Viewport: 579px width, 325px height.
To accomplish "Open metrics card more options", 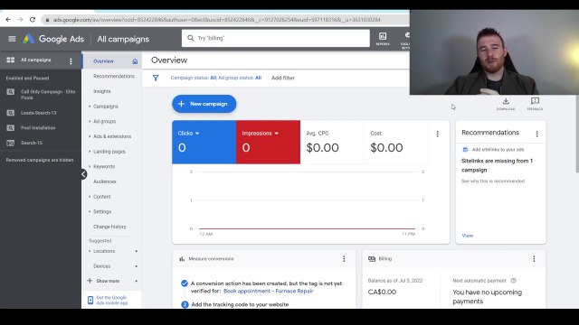I will (438, 134).
